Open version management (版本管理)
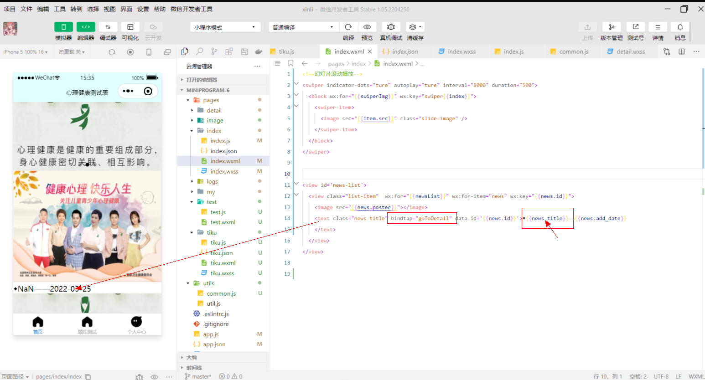This screenshot has height=380, width=705. [612, 27]
